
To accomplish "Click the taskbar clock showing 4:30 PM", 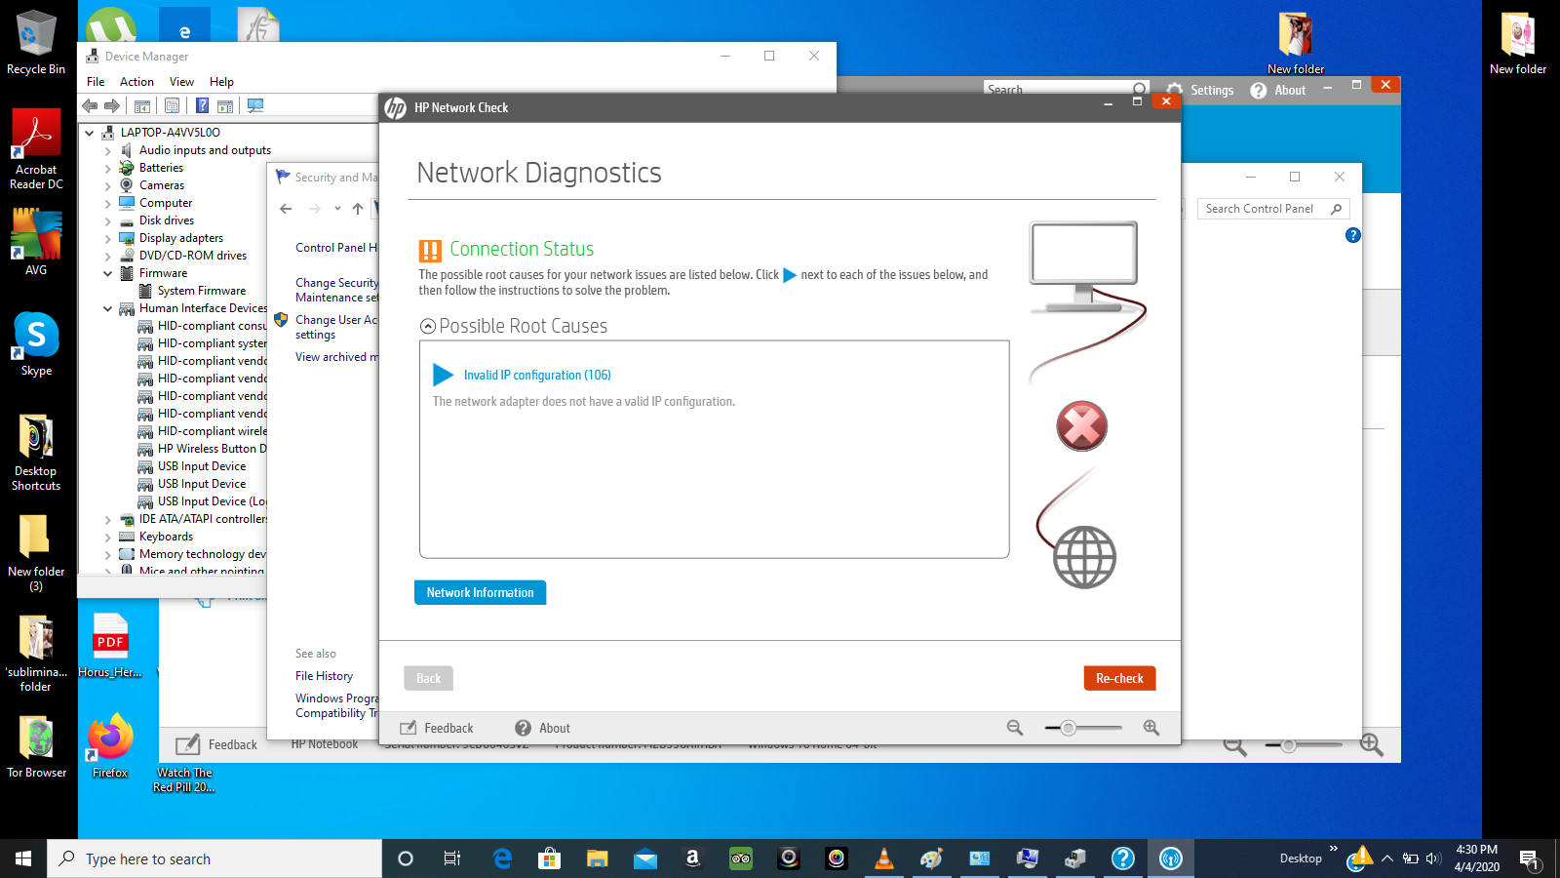I will click(1476, 858).
